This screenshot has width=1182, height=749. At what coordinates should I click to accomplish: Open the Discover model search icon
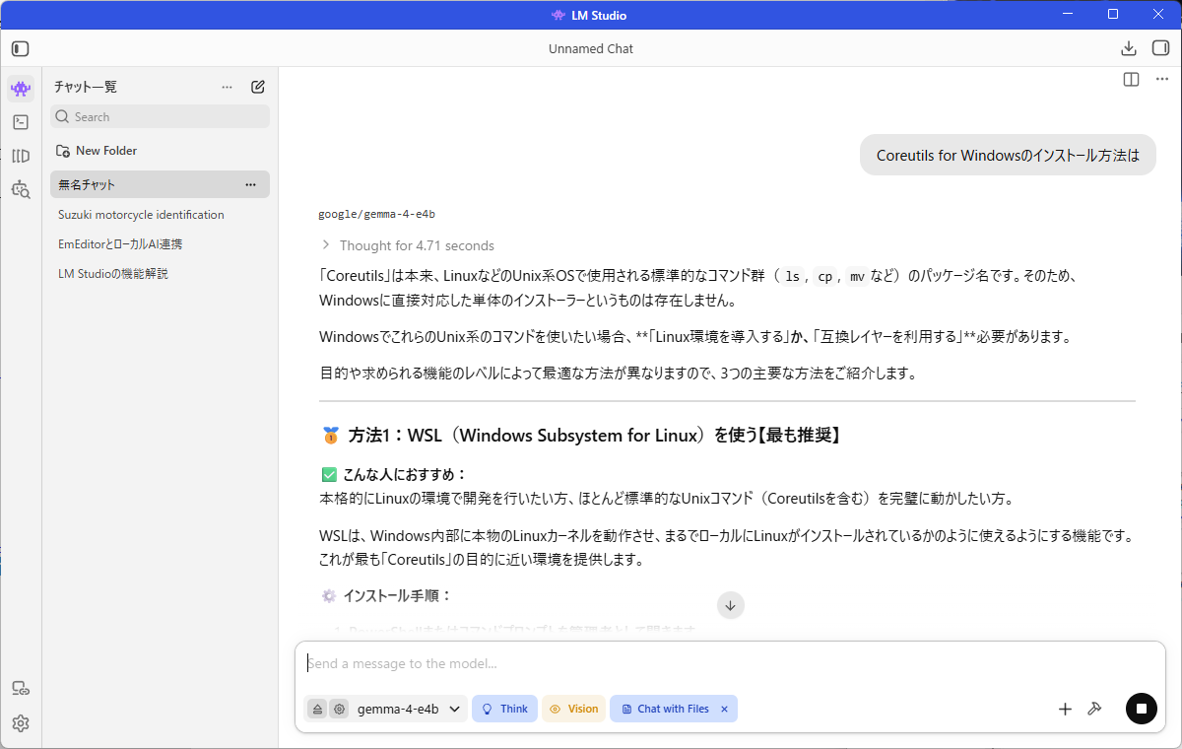tap(21, 188)
